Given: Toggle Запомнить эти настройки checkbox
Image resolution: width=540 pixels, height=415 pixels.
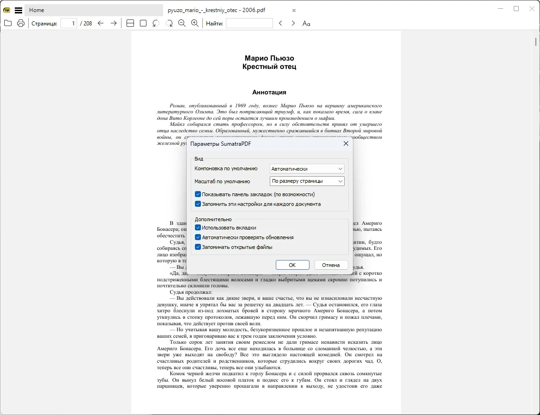Looking at the screenshot, I should click(x=198, y=204).
